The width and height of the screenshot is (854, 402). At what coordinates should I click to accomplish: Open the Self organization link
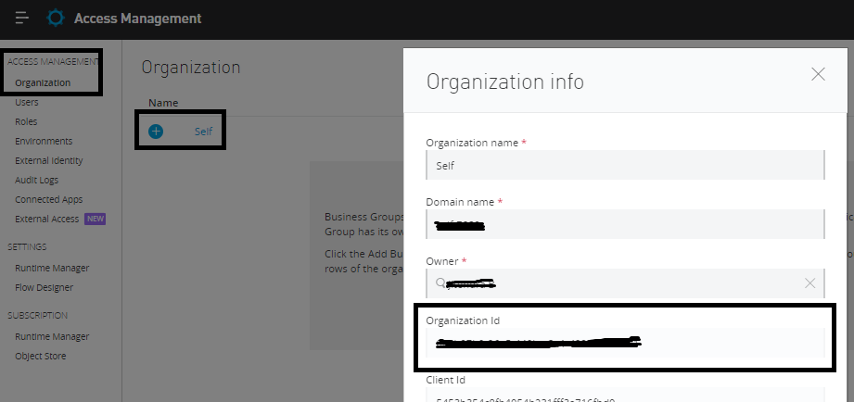(x=203, y=132)
